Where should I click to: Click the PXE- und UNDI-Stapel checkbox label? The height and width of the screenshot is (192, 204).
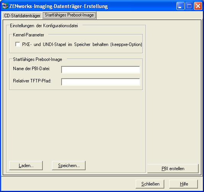pyautogui.click(x=82, y=44)
